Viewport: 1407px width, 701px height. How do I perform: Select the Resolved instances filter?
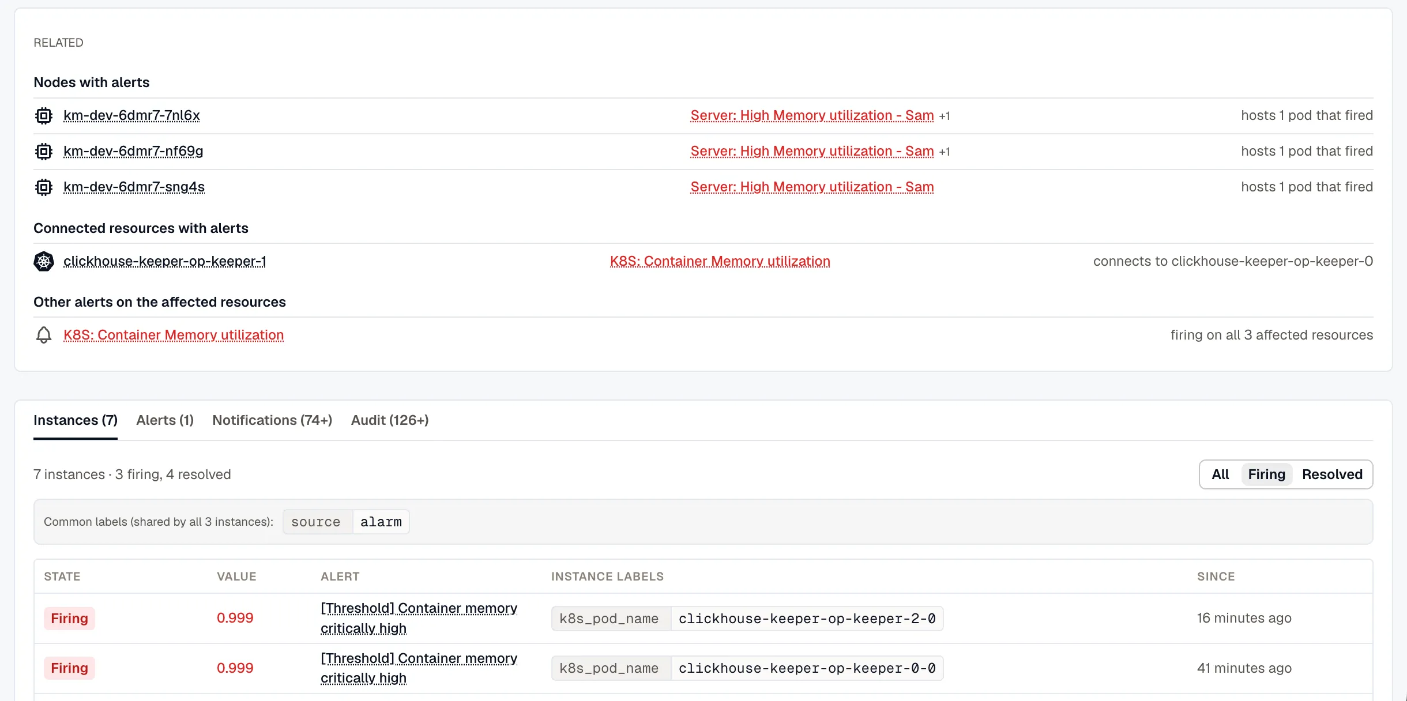[1332, 474]
